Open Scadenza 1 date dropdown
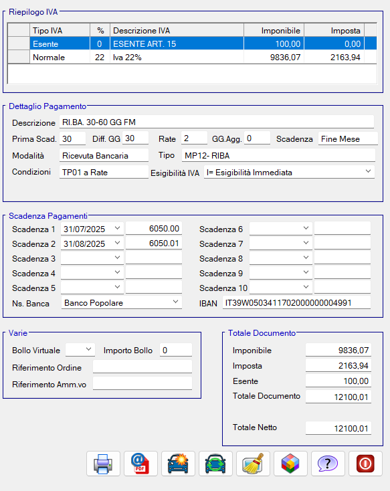This screenshot has width=390, height=491. [118, 228]
